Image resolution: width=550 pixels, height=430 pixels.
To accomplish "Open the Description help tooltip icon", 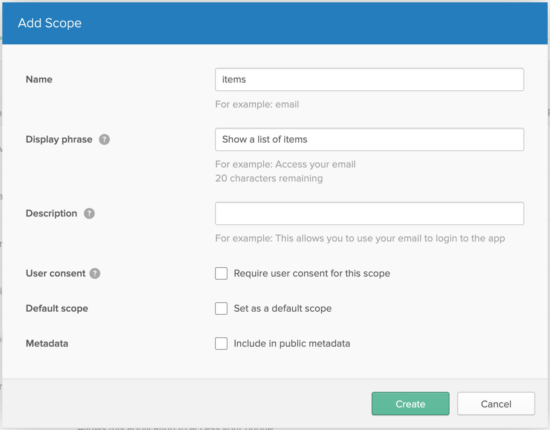I will pos(89,213).
